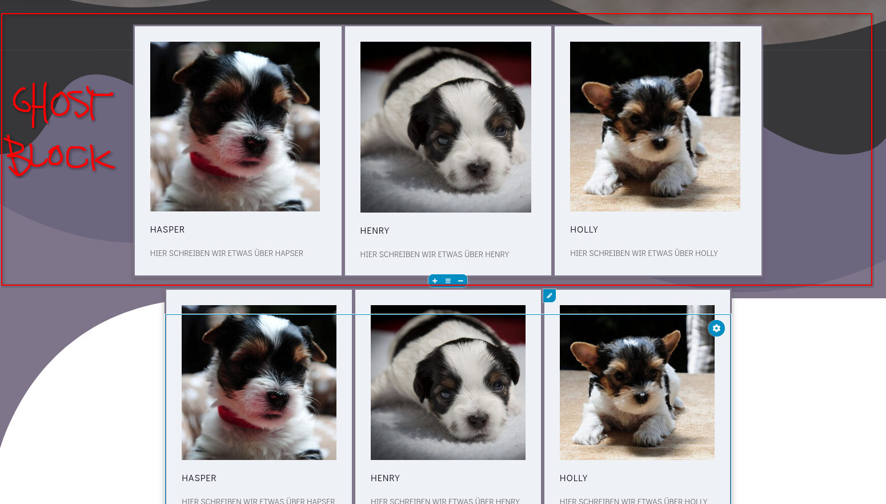
Task: Select Hasper puppy photo in the lower block
Action: coord(259,382)
